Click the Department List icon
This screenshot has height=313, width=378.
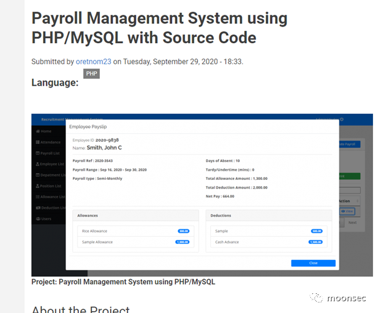click(38, 175)
